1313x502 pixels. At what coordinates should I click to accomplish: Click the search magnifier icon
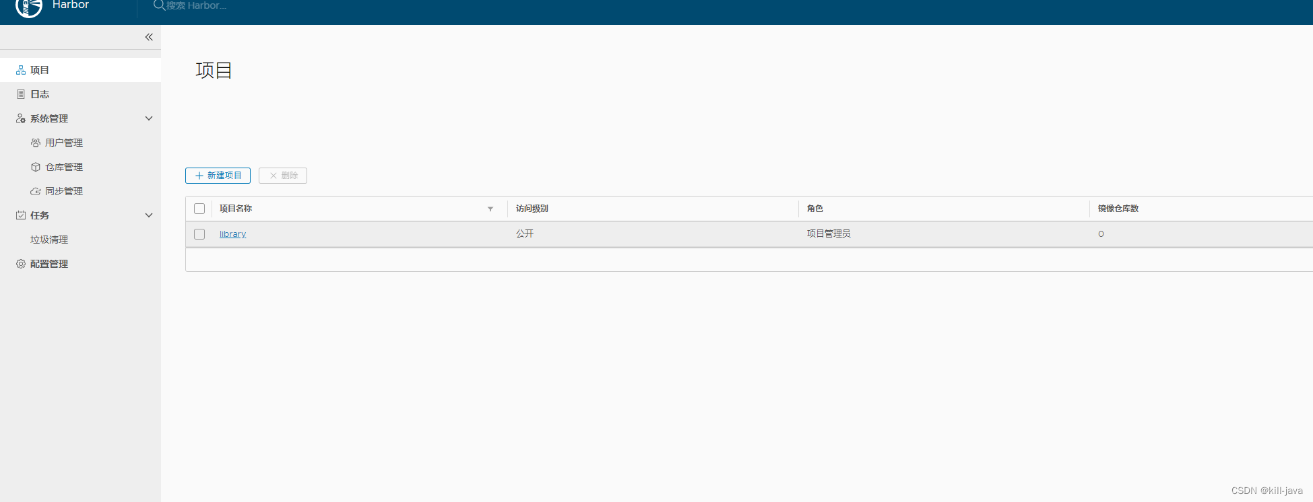point(159,5)
